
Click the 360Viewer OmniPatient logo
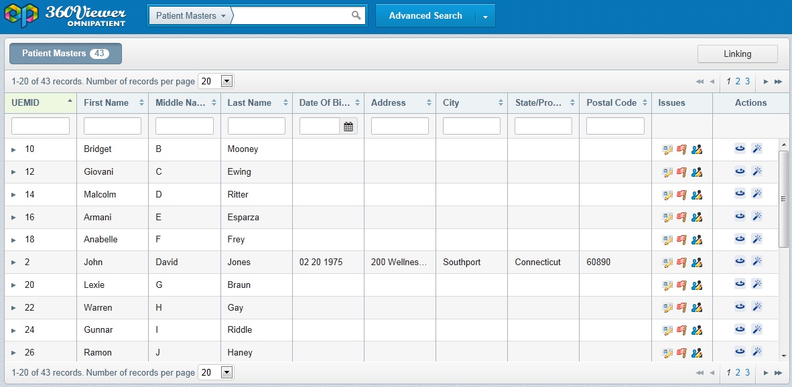point(65,16)
